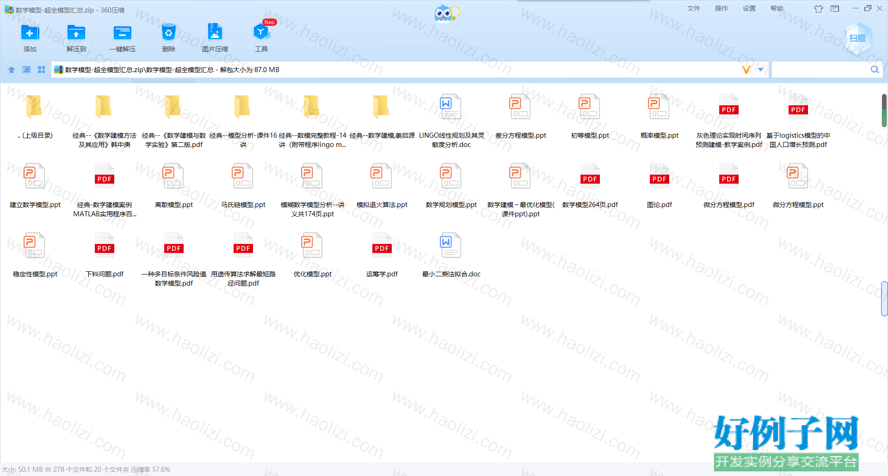Image resolution: width=888 pixels, height=476 pixels.
Task: Click the owl mascot icon
Action: pos(446,13)
